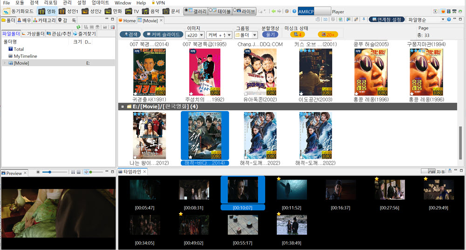Select the 유아독존(2002) movie poster
This screenshot has width=466, height=250.
click(x=260, y=72)
